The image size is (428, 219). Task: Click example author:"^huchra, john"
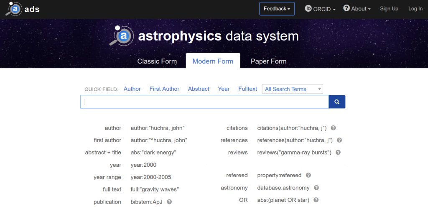[159, 140]
